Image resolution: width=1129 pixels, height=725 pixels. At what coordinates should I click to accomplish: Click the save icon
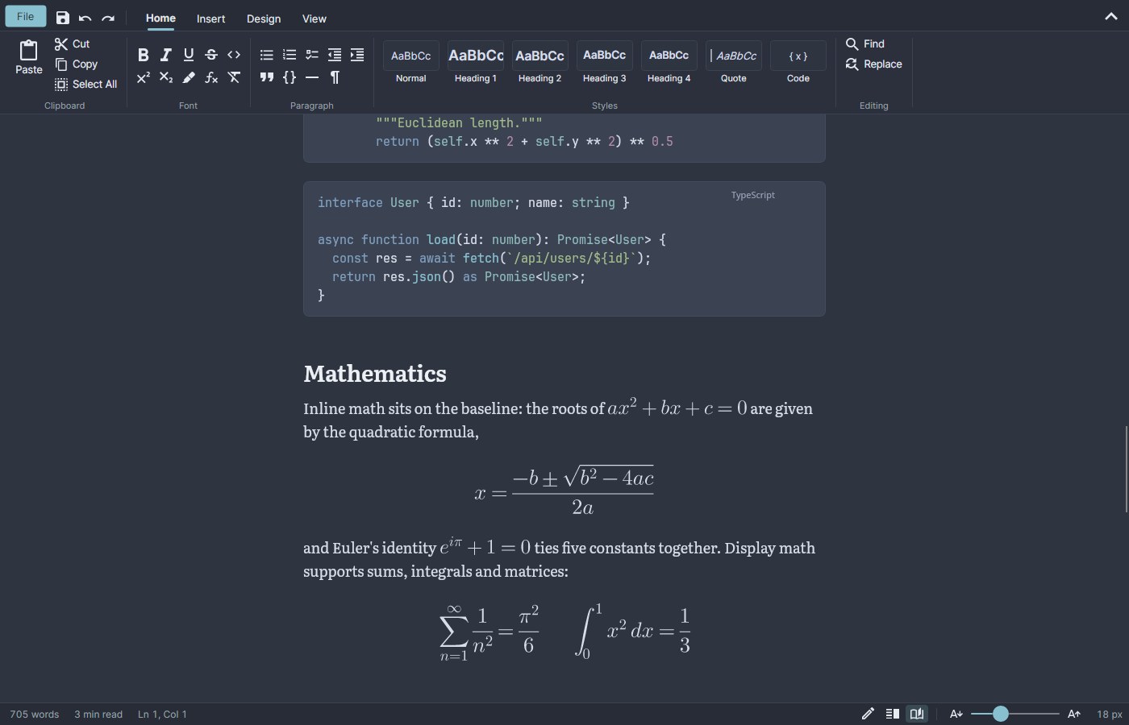[x=63, y=18]
